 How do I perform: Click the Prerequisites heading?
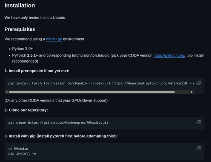coord(20,29)
